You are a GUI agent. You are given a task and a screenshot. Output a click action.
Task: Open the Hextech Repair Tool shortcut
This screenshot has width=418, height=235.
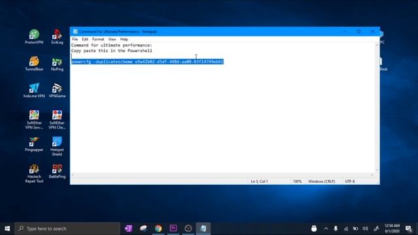[34, 174]
